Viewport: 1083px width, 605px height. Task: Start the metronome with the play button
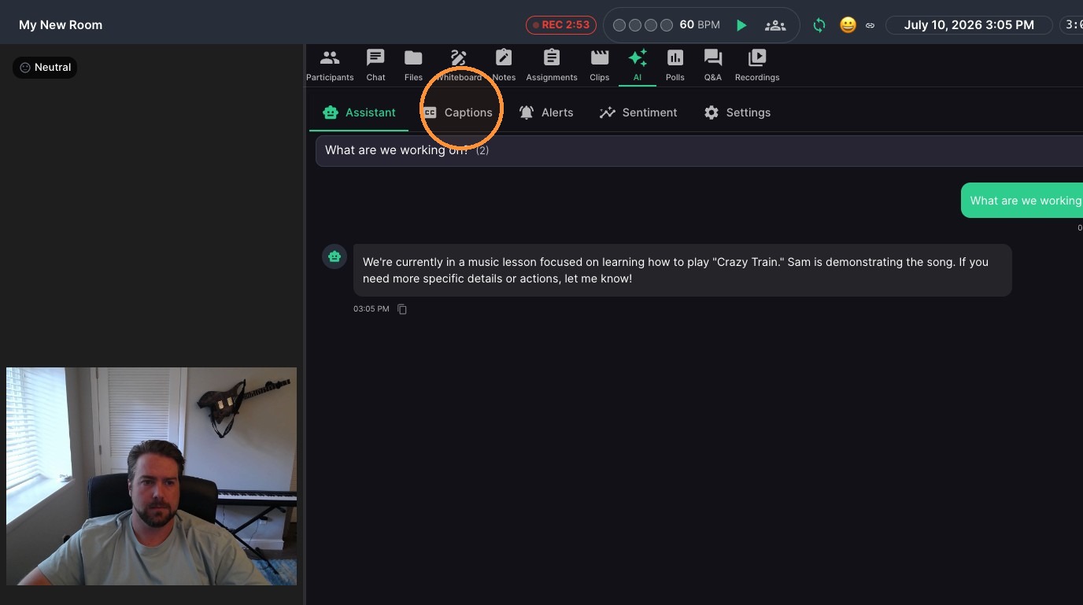[x=741, y=25]
